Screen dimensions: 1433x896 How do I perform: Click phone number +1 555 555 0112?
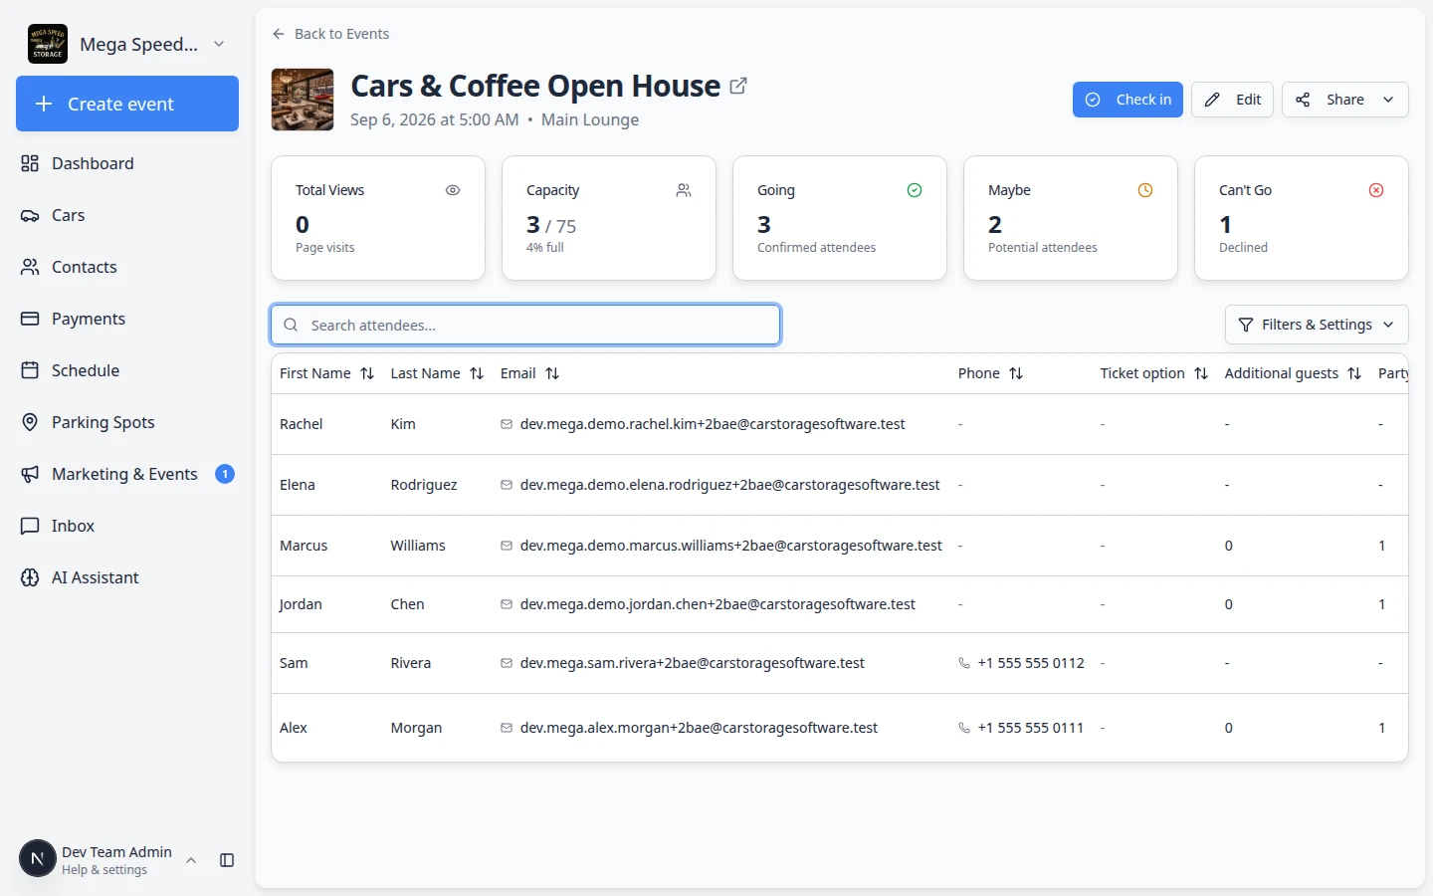(1031, 663)
